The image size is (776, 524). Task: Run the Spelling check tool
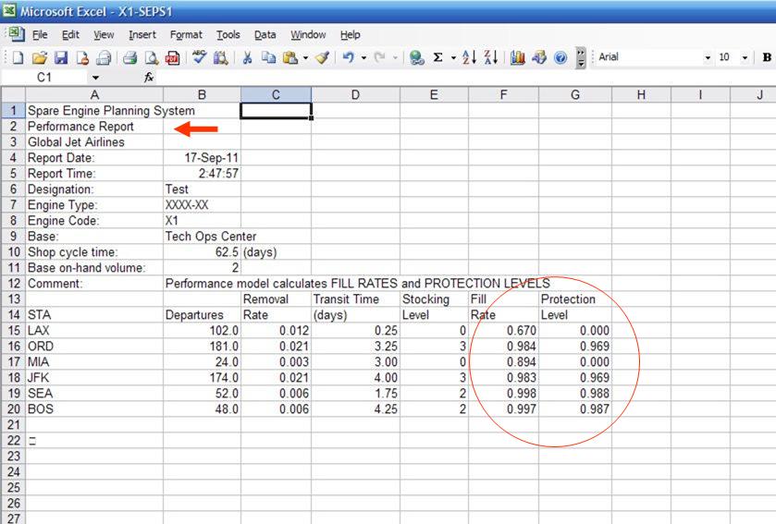point(199,57)
